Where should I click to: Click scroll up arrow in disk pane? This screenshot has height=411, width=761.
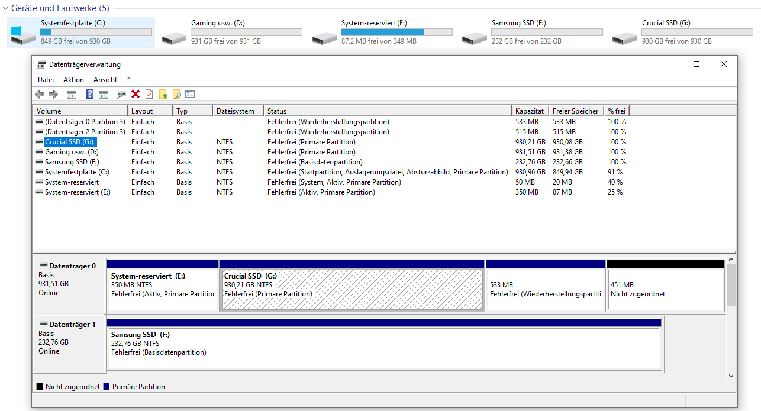(731, 259)
